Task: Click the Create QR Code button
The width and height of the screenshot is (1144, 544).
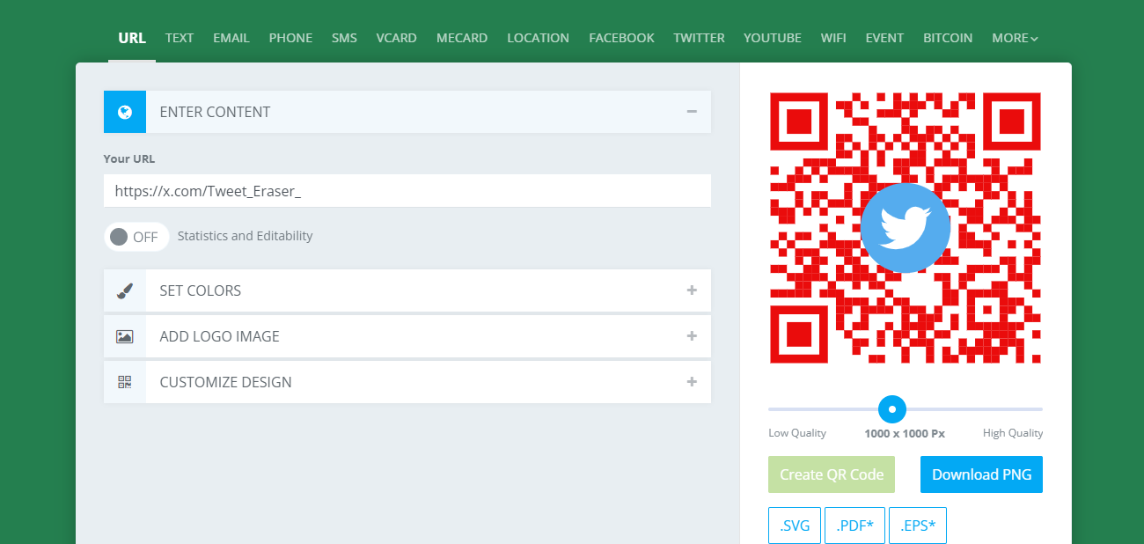Action: pos(832,474)
